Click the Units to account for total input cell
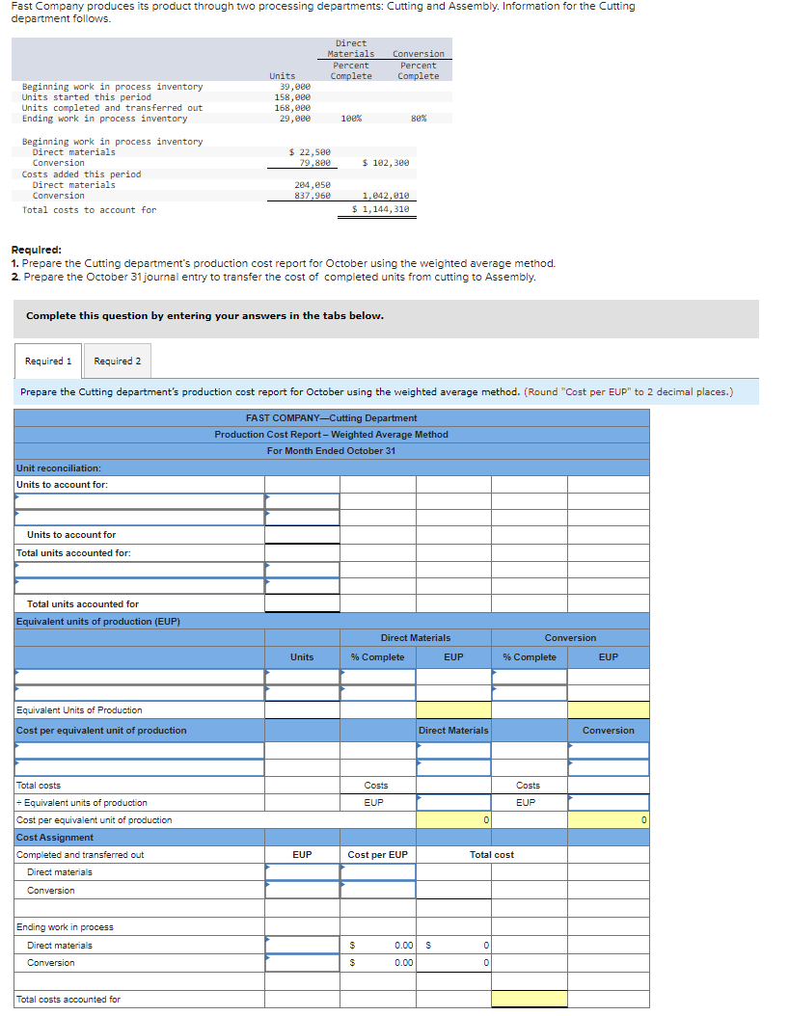 [301, 533]
